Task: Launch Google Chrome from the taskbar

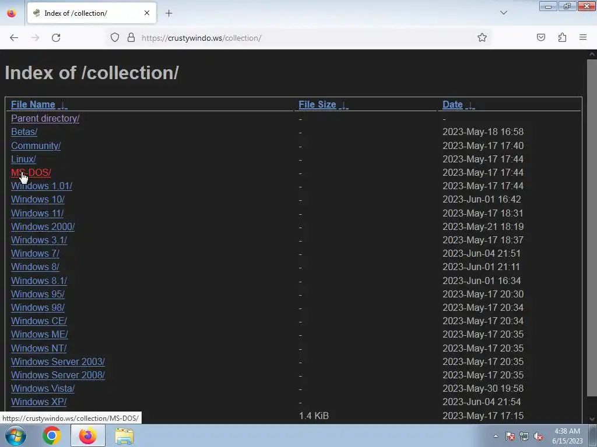Action: tap(51, 435)
